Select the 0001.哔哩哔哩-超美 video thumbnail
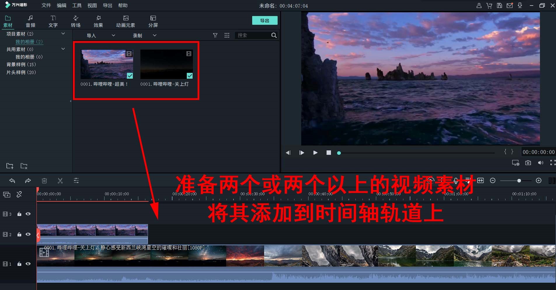 [106, 64]
